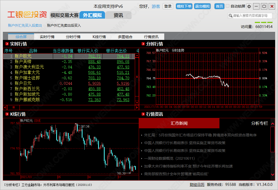This screenshot has width=278, height=190.
Task: Select the 汇市新闻 news tab
Action: pyautogui.click(x=179, y=123)
